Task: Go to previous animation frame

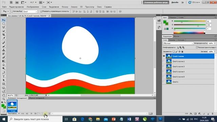Action: tap(27, 114)
